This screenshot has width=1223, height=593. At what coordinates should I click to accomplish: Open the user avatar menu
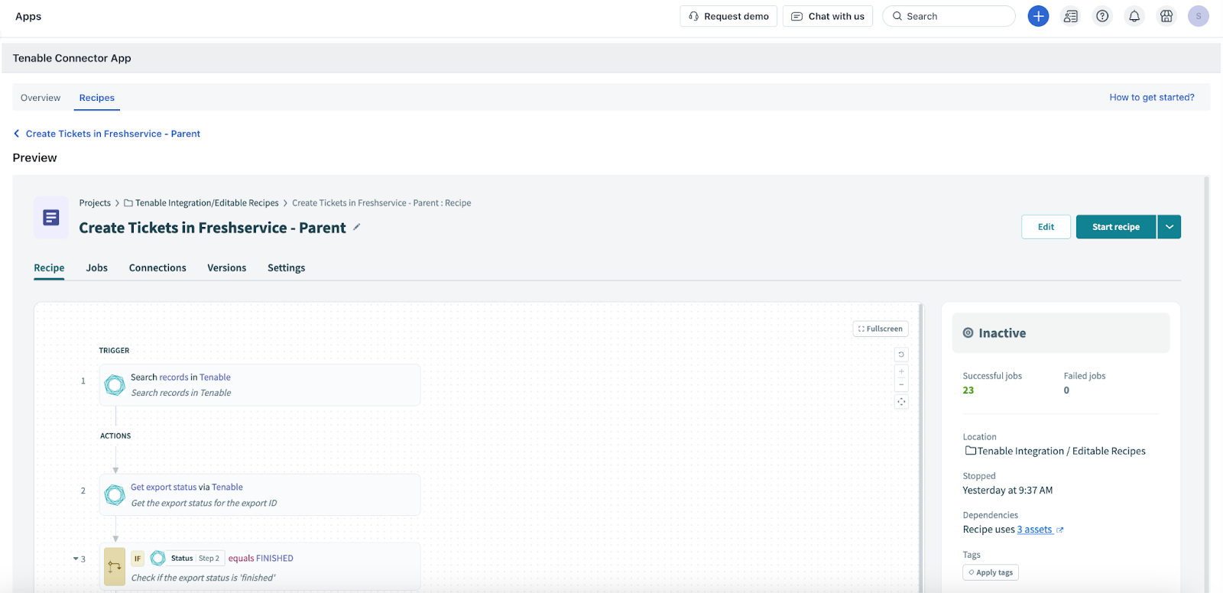pyautogui.click(x=1198, y=16)
